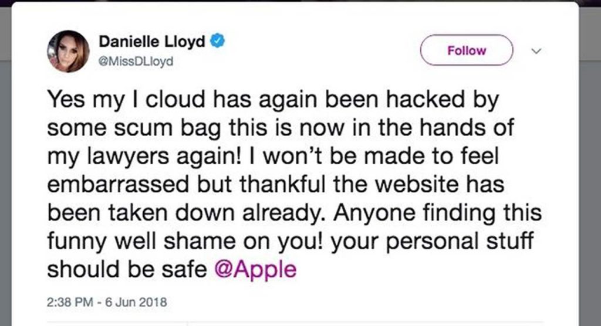Click the dark overlay left of the tweet
Screen dimensions: 601x326
pyautogui.click(x=6, y=176)
